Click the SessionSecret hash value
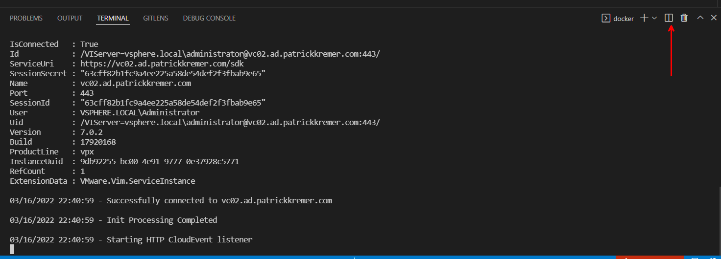The height and width of the screenshot is (259, 721). coord(173,73)
